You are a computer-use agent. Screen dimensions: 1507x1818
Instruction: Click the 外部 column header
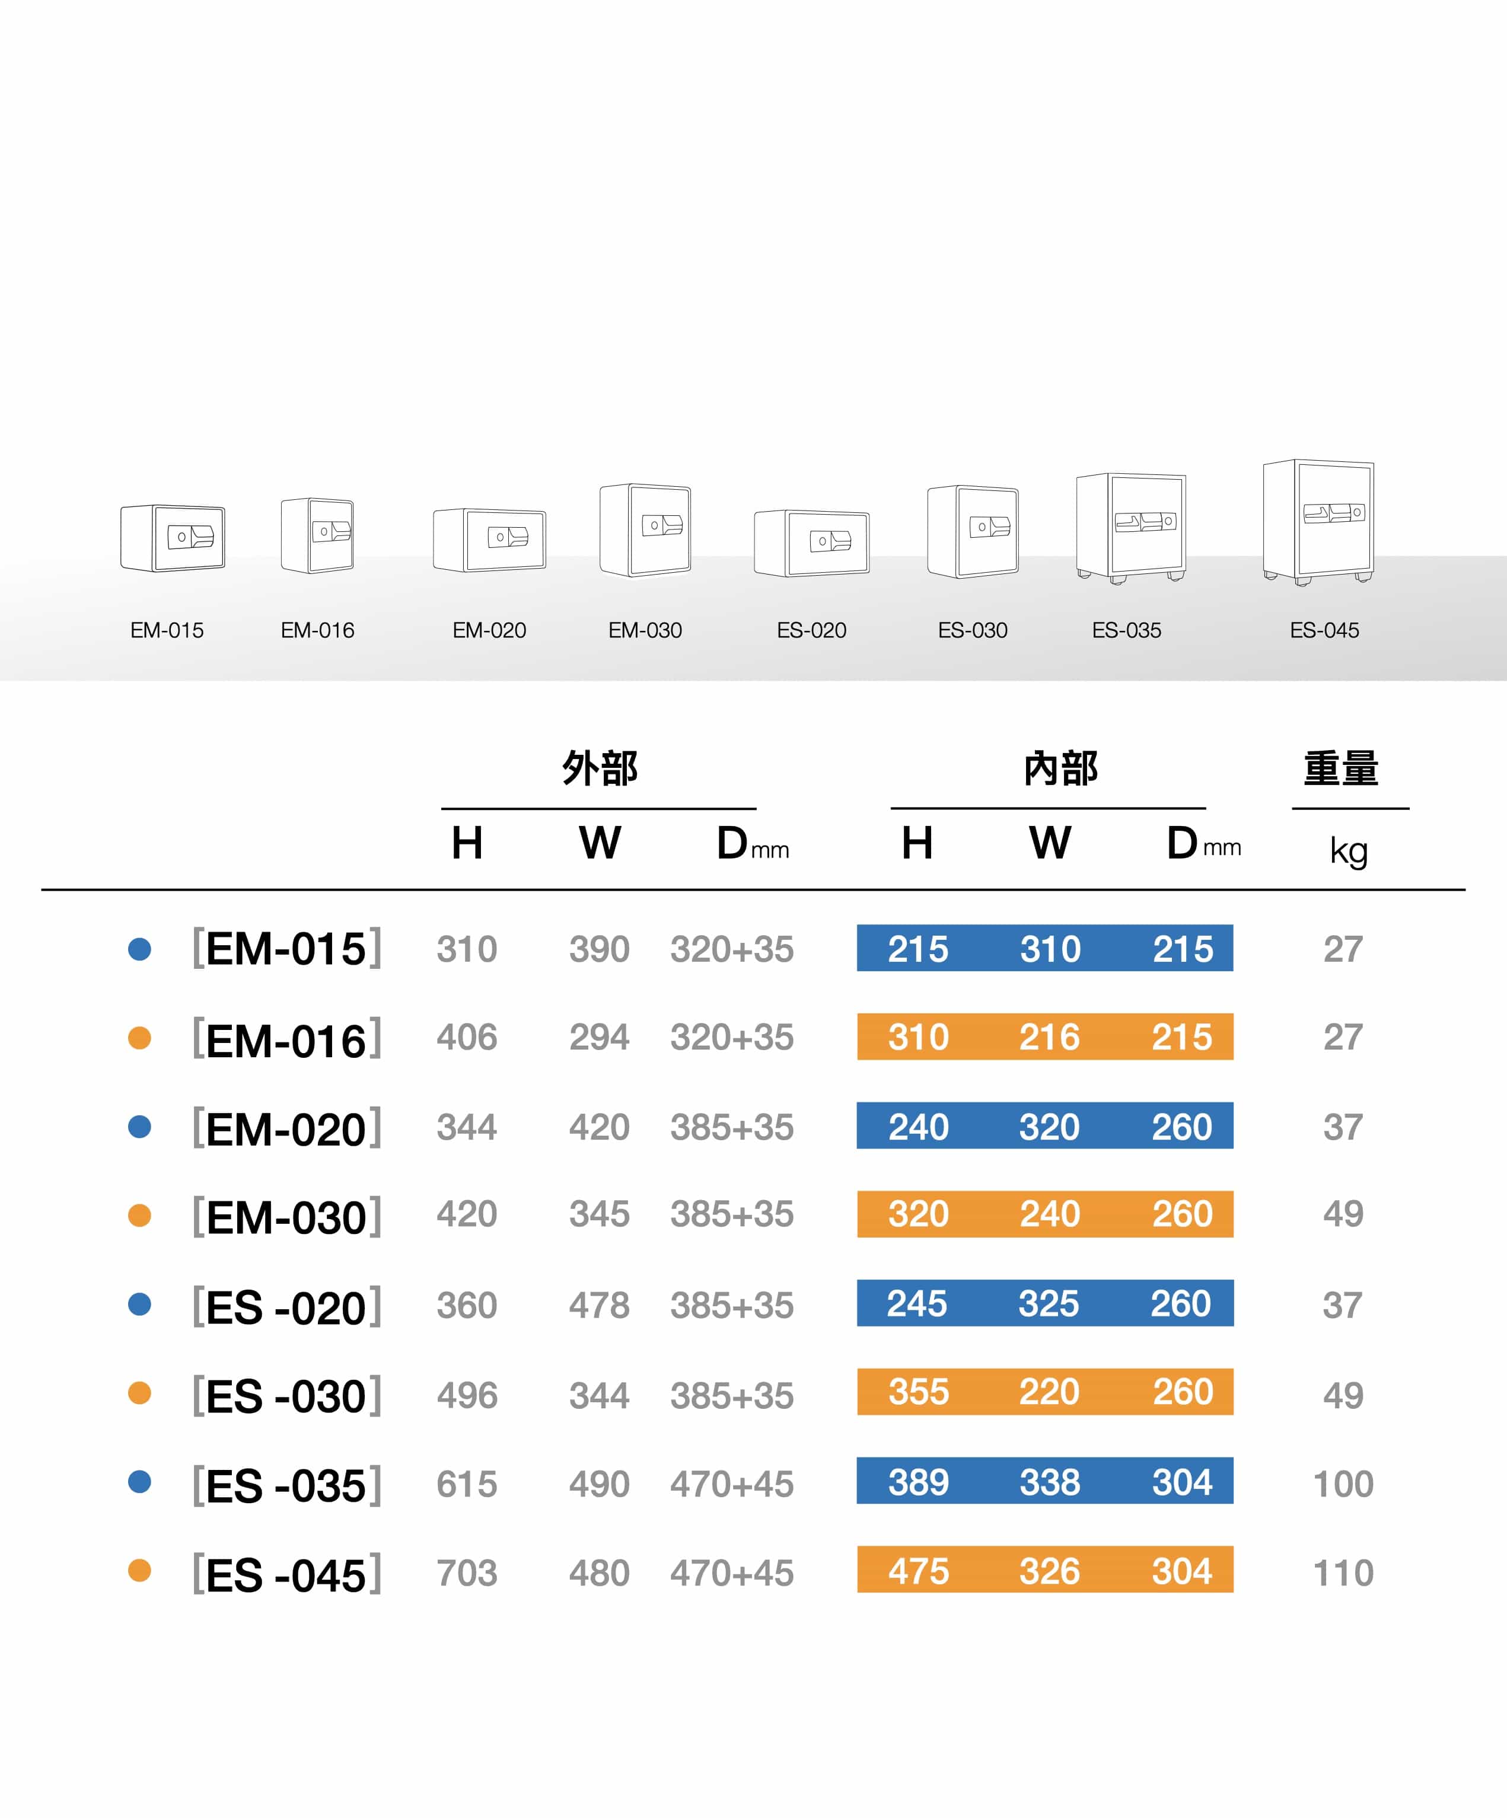click(600, 768)
